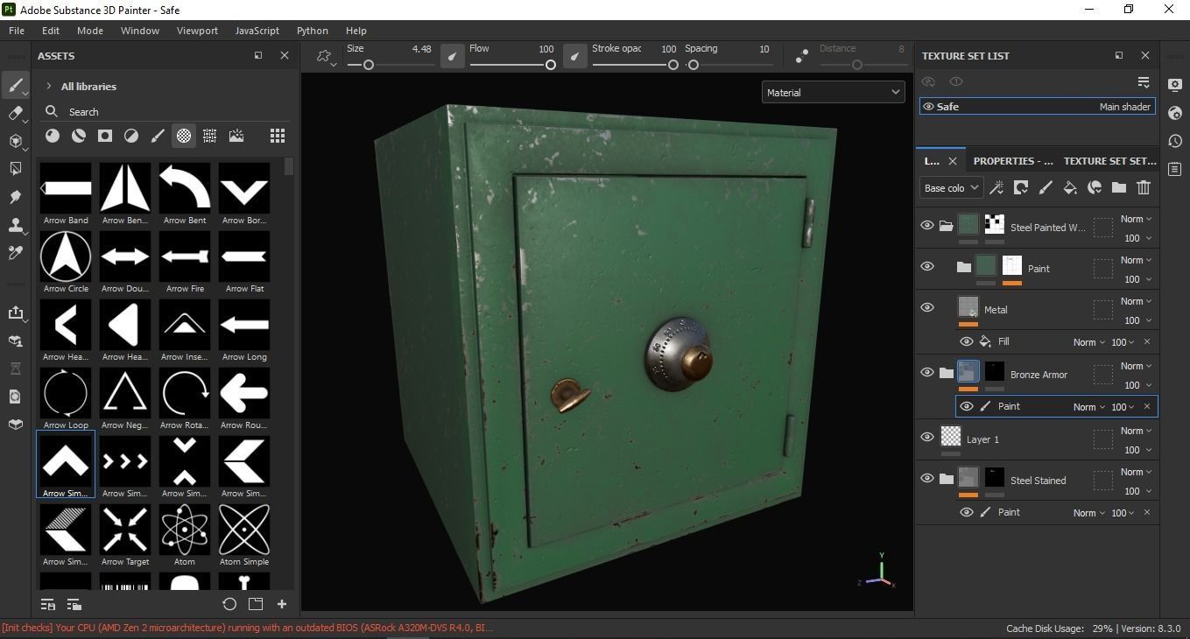
Task: Open blend mode of Bronze Armor layer
Action: click(1137, 366)
